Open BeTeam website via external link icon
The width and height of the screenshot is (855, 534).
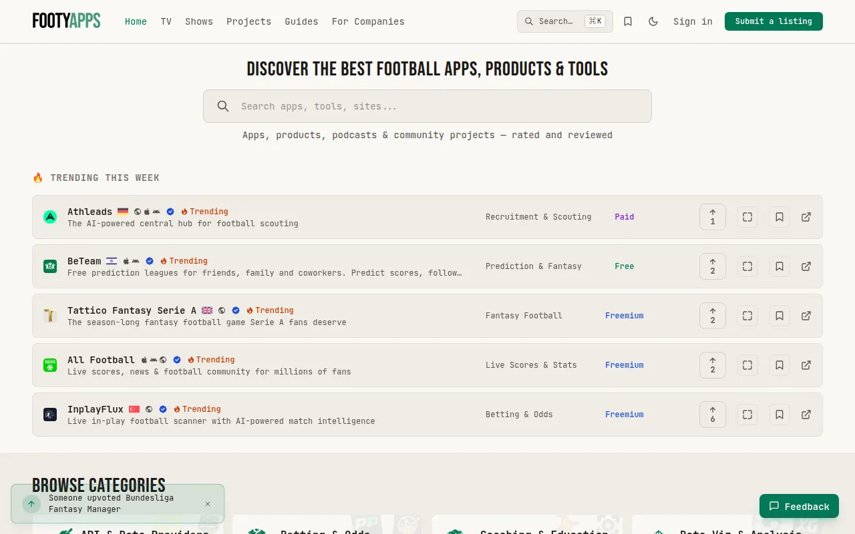(x=806, y=266)
